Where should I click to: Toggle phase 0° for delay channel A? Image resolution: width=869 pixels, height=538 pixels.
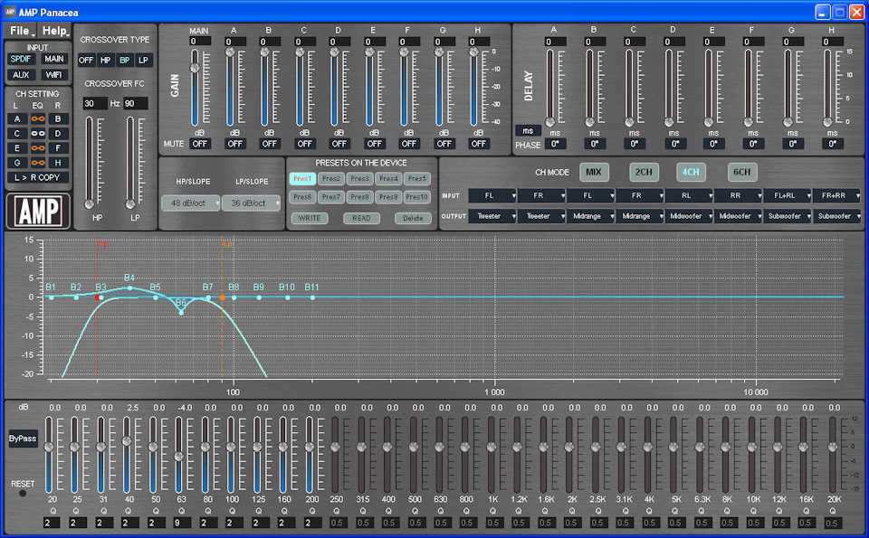(555, 144)
